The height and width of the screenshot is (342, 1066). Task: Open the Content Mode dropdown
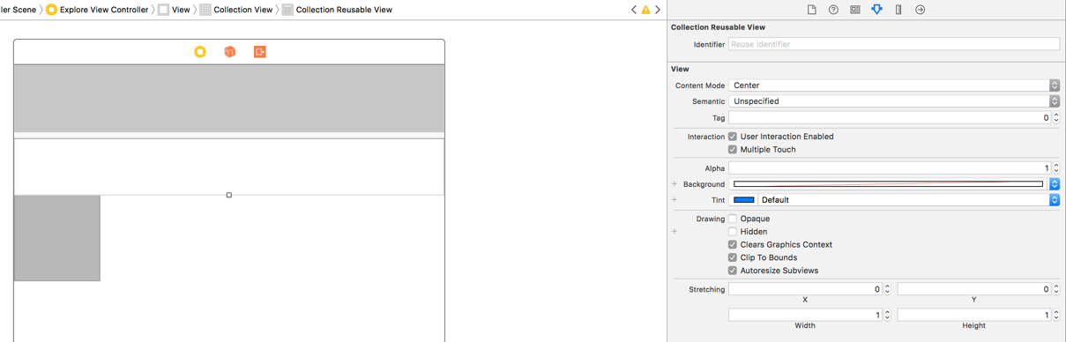(x=894, y=85)
